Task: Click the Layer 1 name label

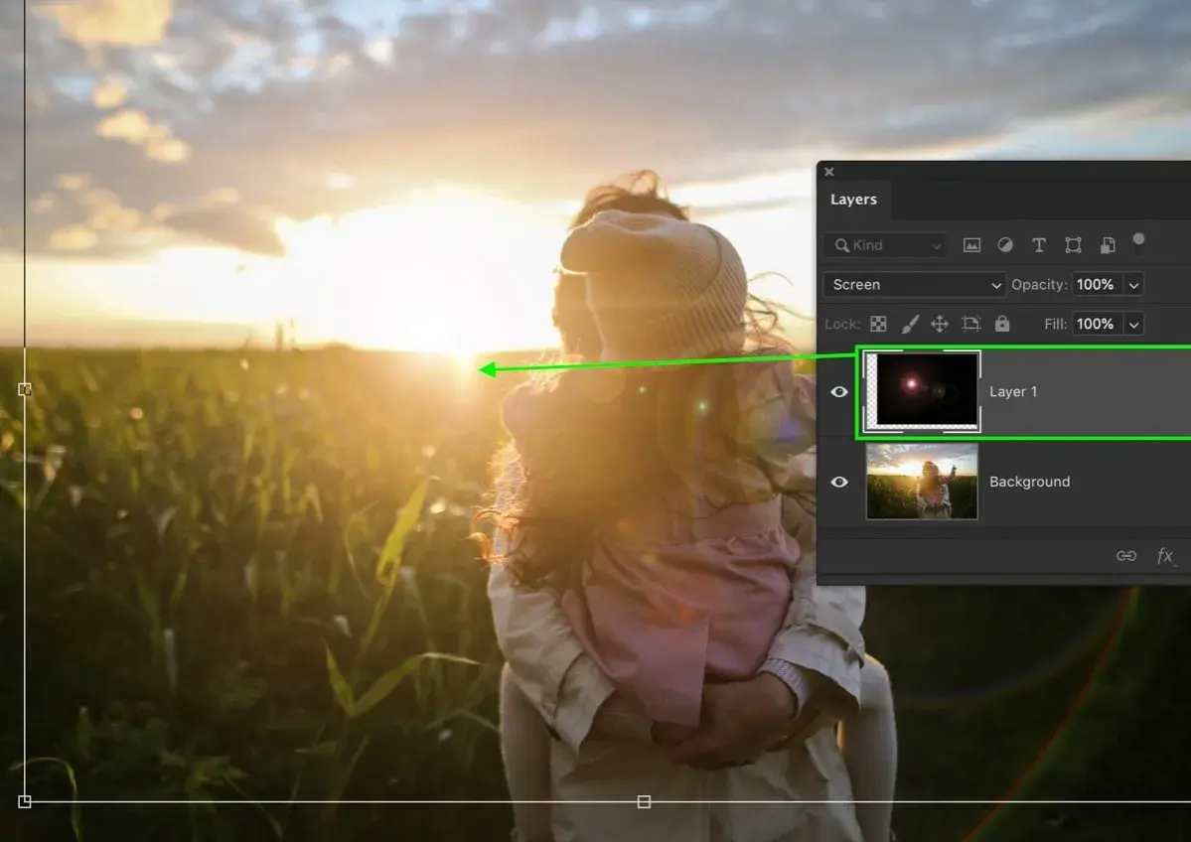Action: pyautogui.click(x=1013, y=392)
